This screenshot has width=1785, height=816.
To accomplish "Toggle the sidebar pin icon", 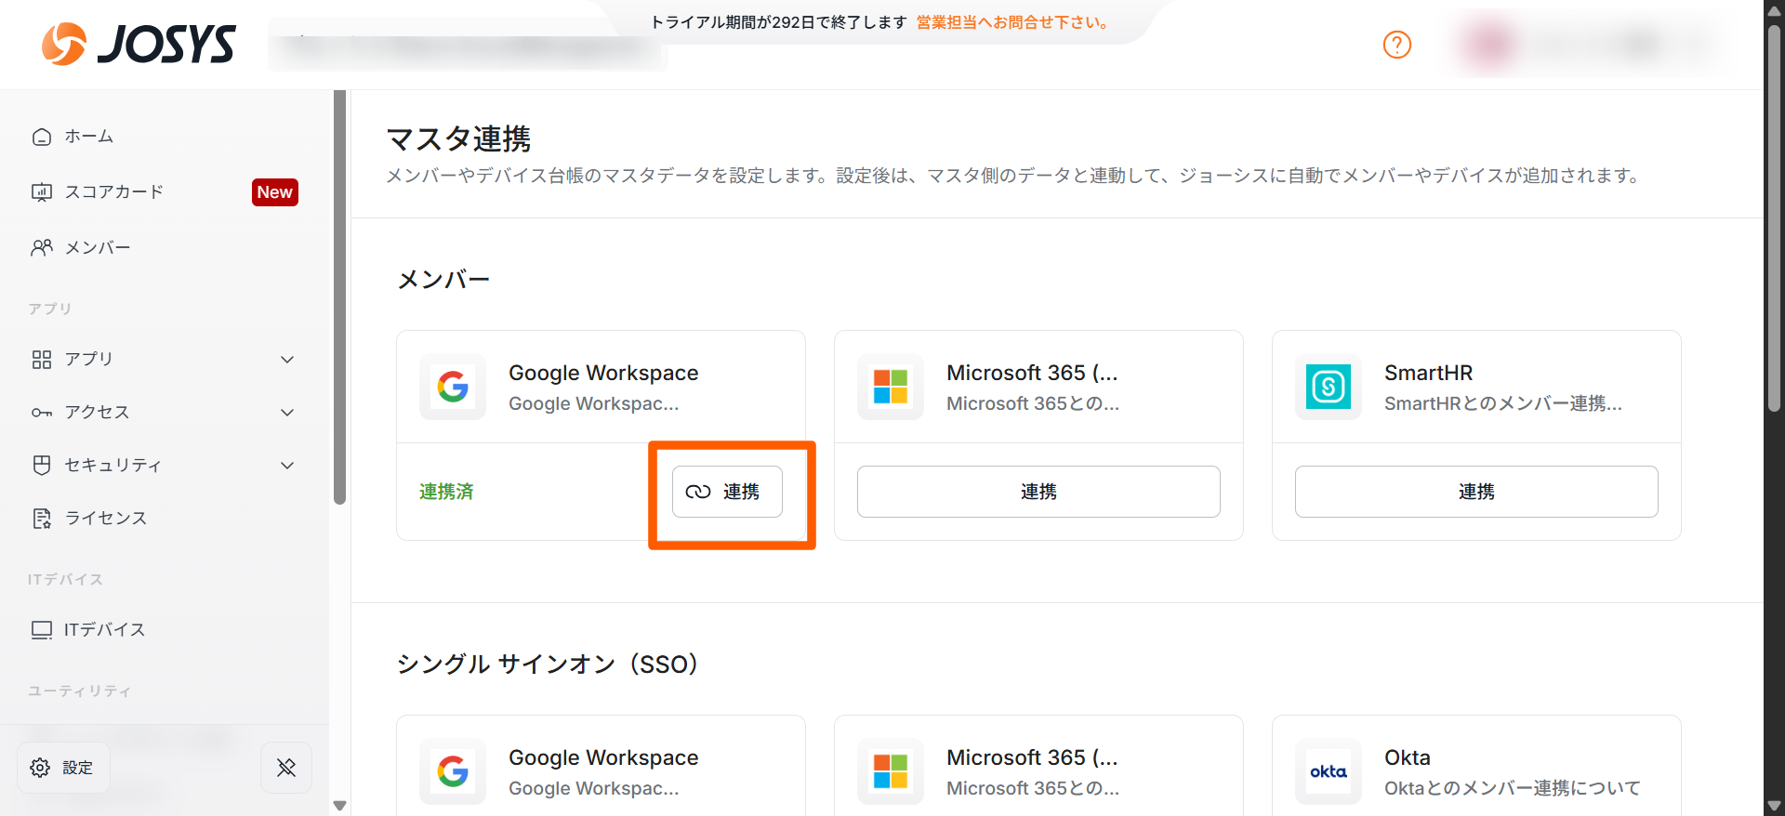I will (286, 768).
